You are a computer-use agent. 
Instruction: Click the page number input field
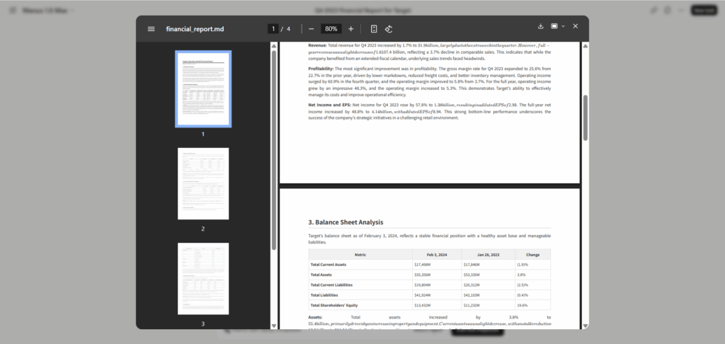(273, 28)
